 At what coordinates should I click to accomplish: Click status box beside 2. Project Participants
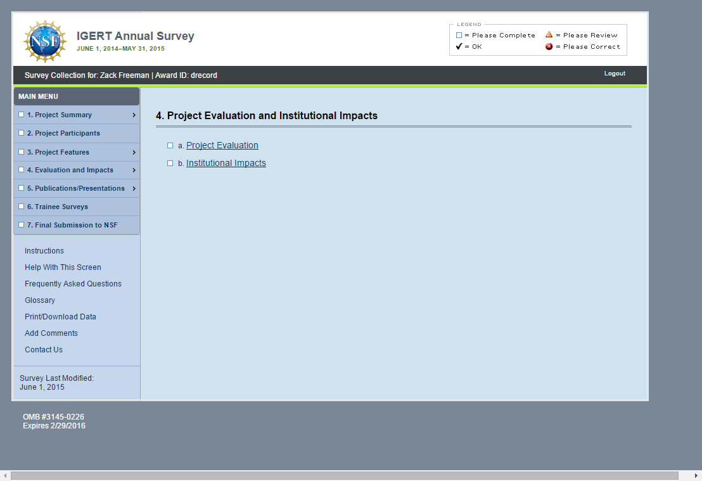(x=21, y=133)
